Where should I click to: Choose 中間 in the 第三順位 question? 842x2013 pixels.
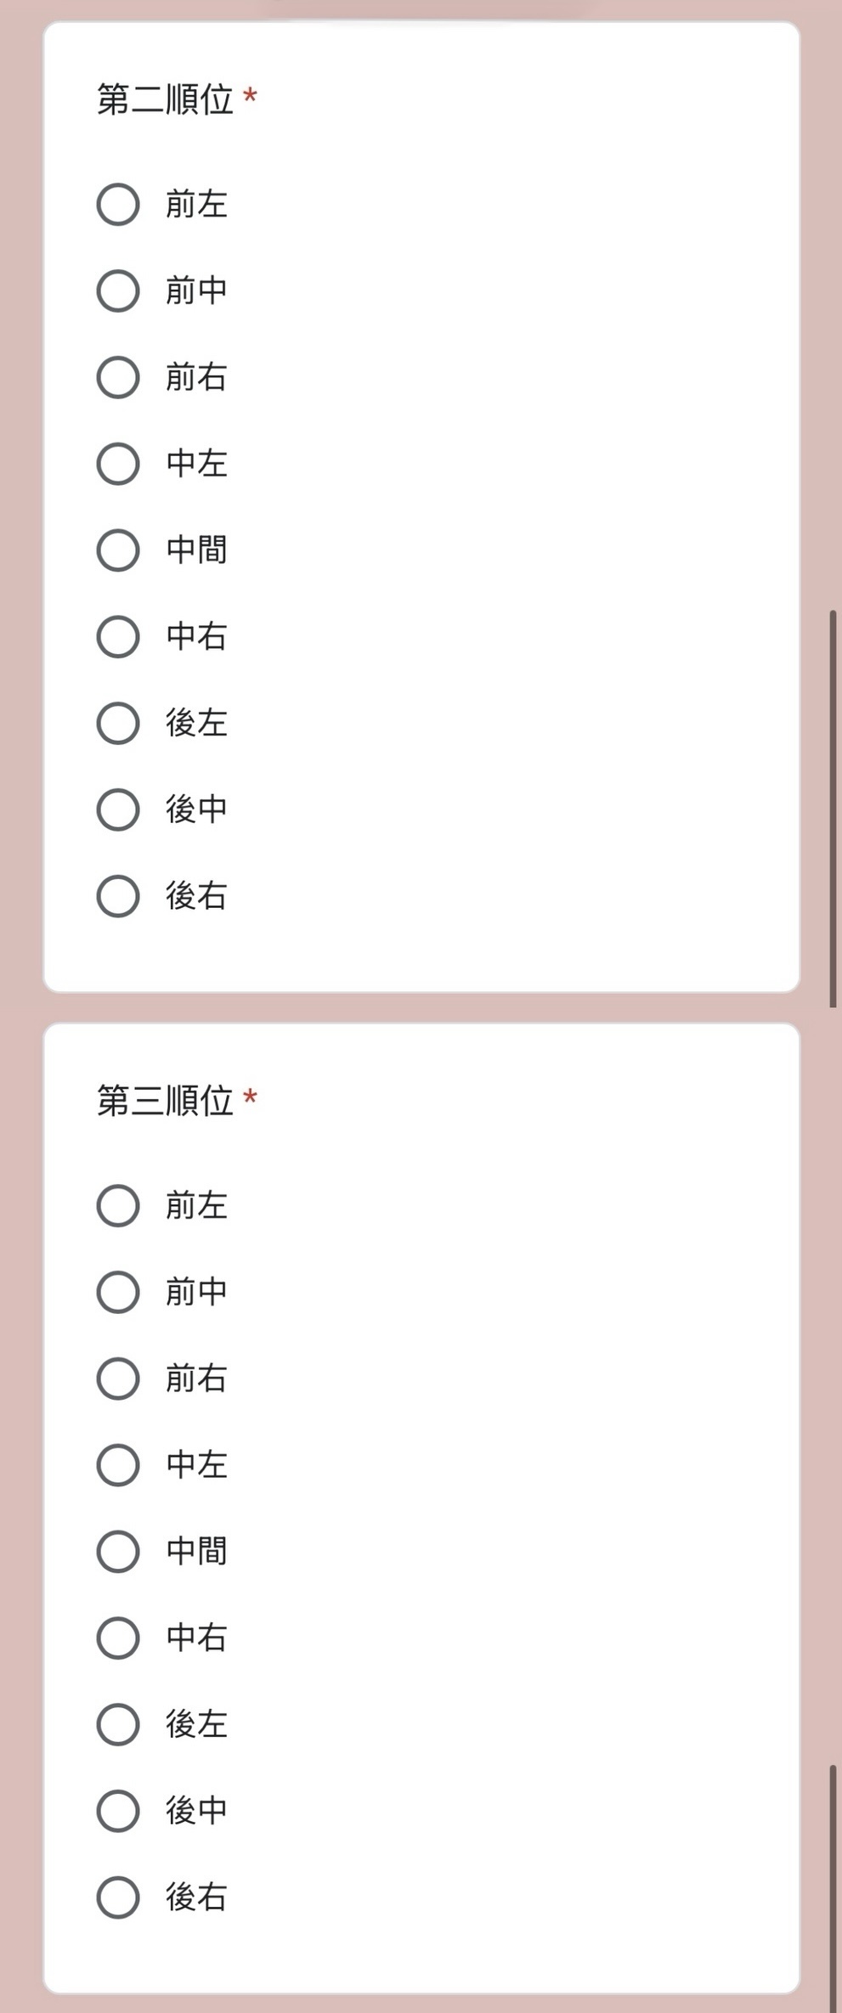click(118, 1552)
